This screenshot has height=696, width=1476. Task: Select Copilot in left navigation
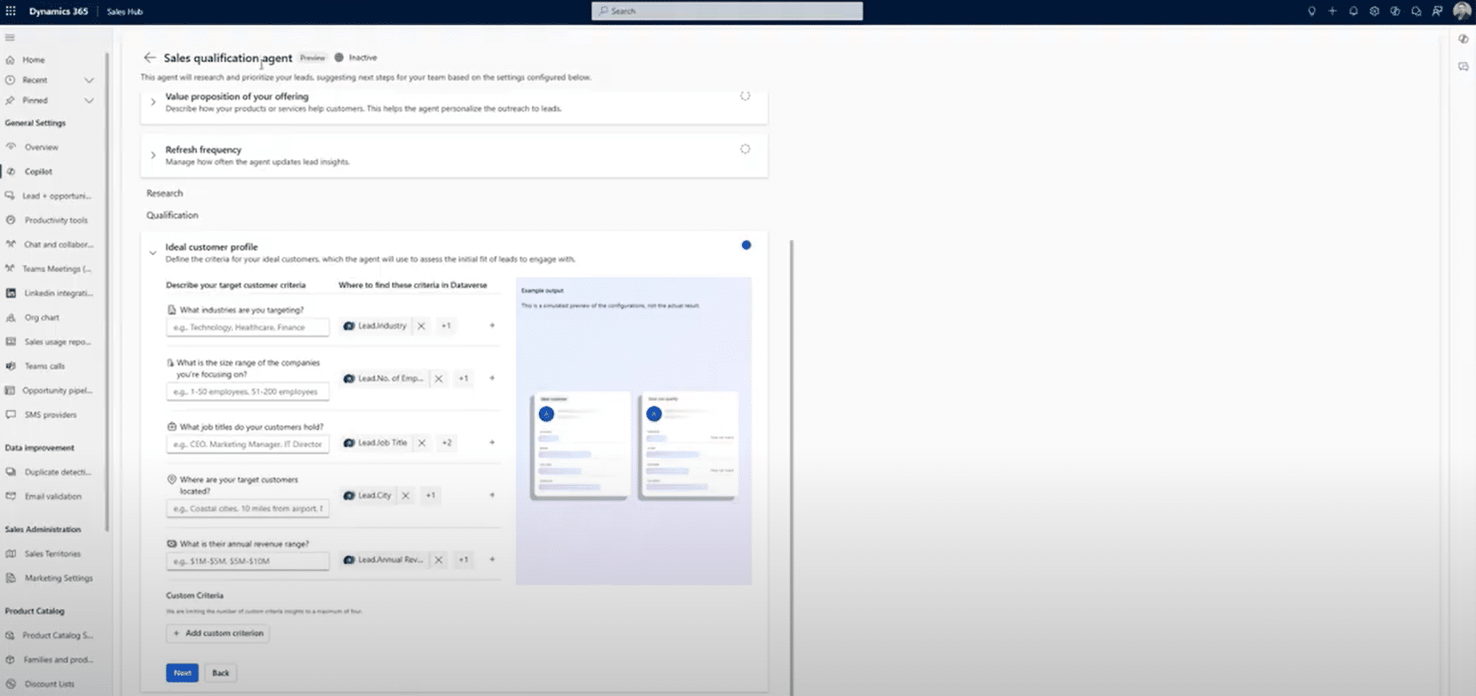click(38, 172)
